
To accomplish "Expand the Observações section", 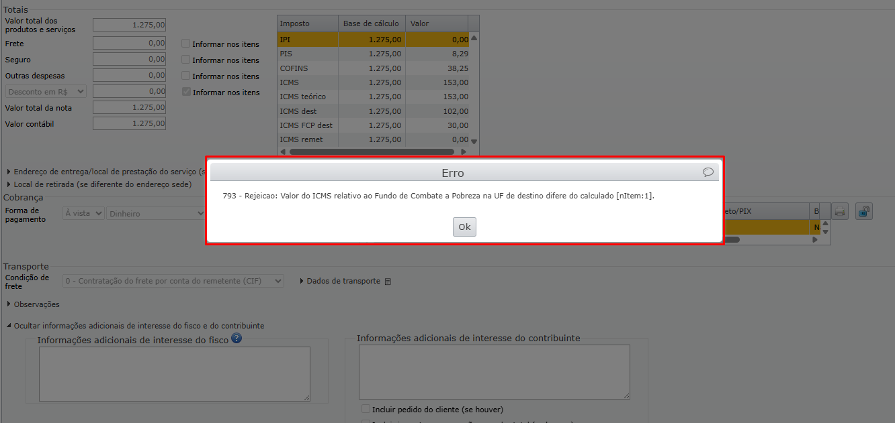I will pos(33,304).
